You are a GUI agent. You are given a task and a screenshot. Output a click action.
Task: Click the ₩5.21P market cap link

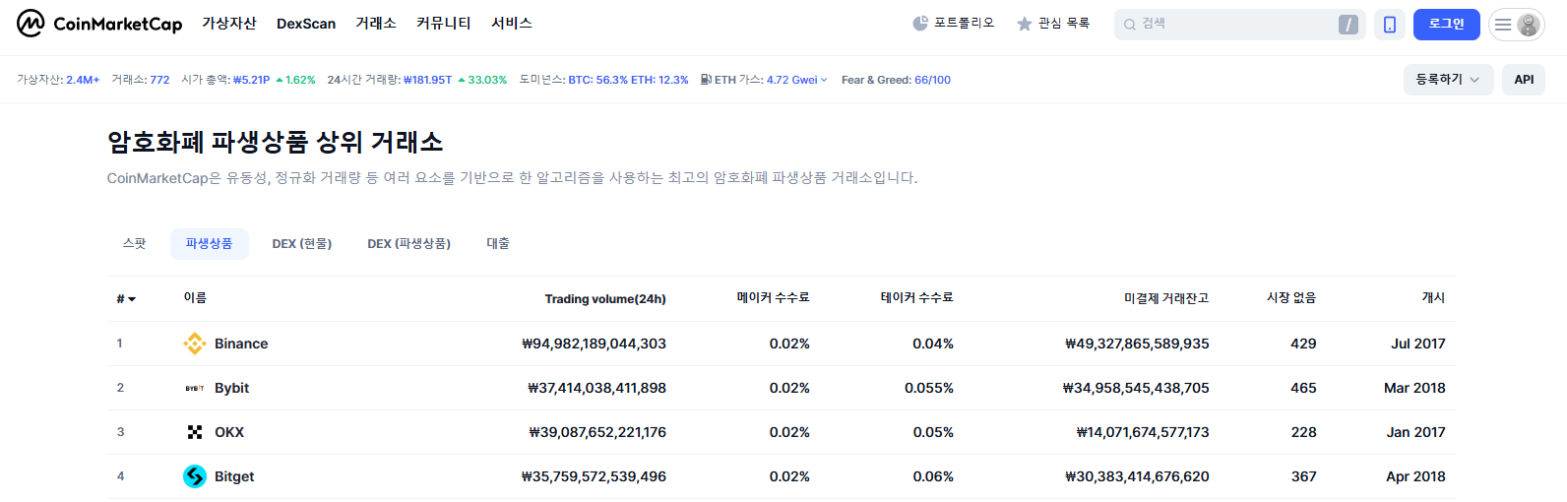(251, 80)
